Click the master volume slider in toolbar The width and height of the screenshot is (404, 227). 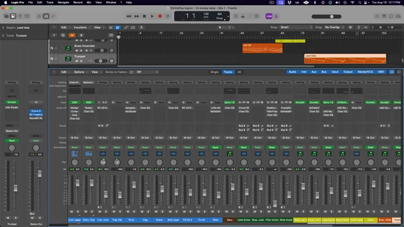326,16
